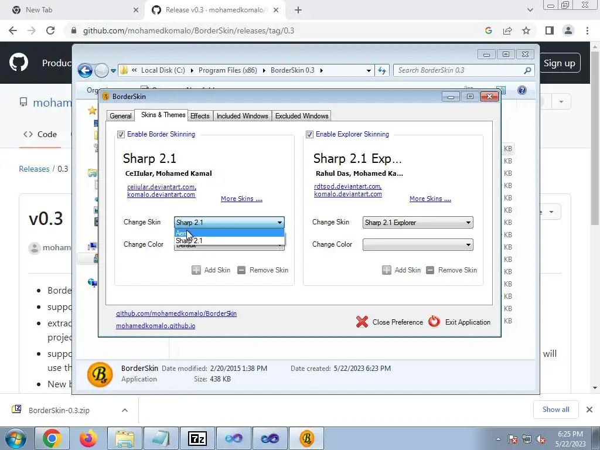The width and height of the screenshot is (600, 450).
Task: Click Explorer back navigation arrow
Action: (x=85, y=70)
